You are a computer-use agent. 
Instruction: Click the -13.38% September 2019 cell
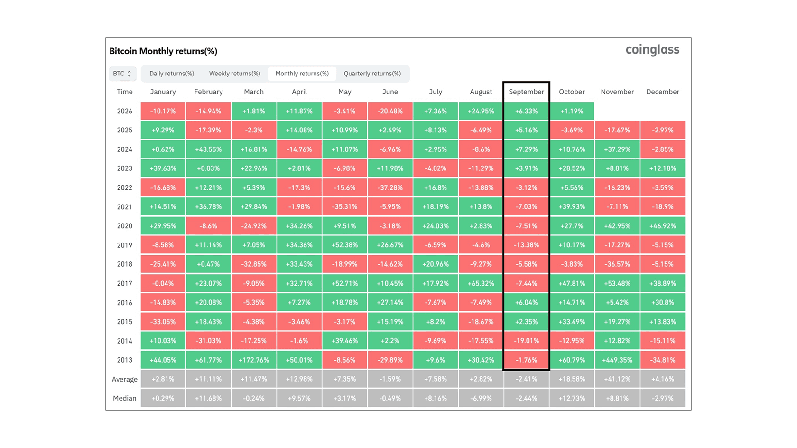coord(527,245)
